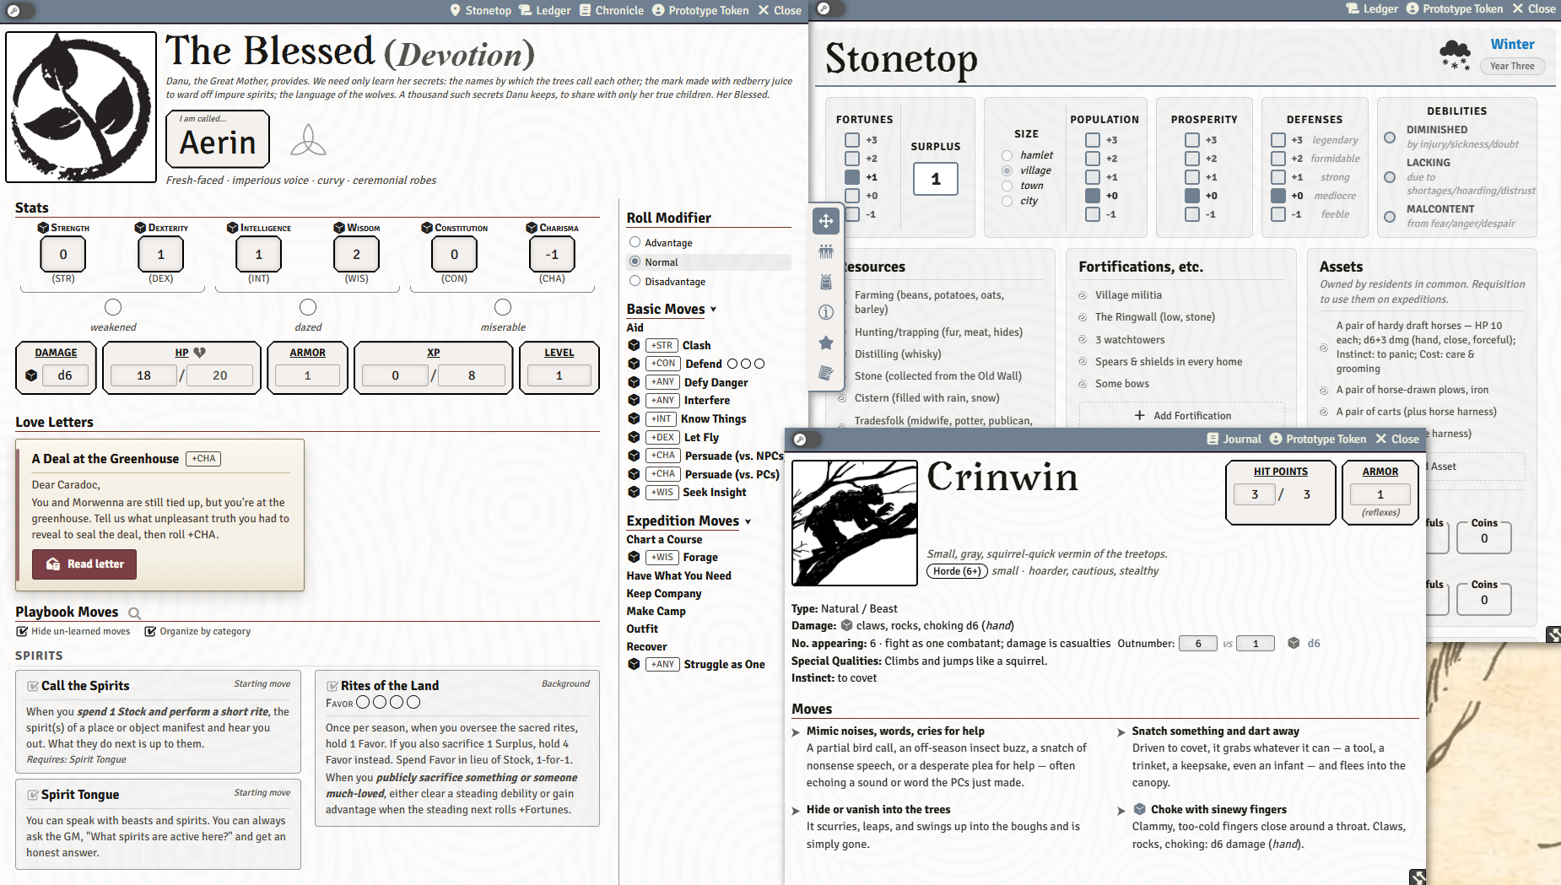Open the Wisdom stat dice icon
The image size is (1561, 885).
coord(339,228)
